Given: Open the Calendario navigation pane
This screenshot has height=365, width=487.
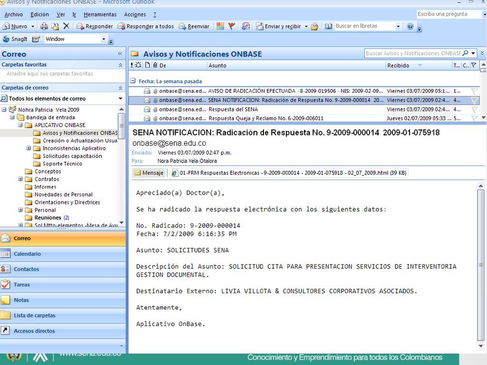Looking at the screenshot, I should tap(63, 254).
